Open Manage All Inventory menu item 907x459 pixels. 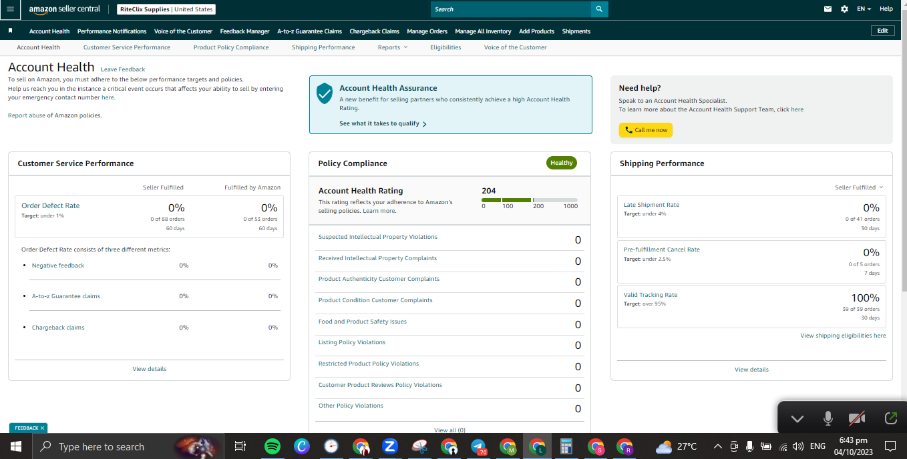483,31
